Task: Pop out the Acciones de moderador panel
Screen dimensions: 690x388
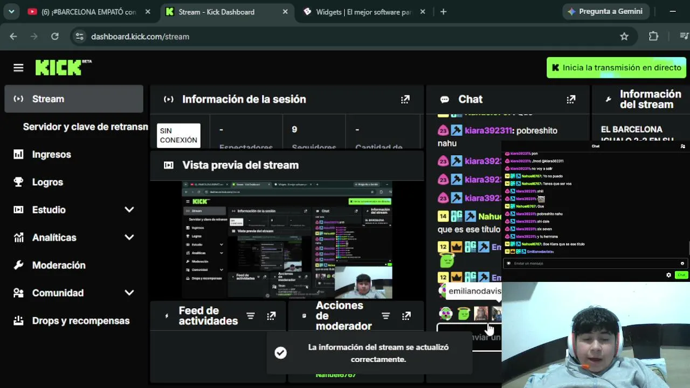Action: [406, 316]
